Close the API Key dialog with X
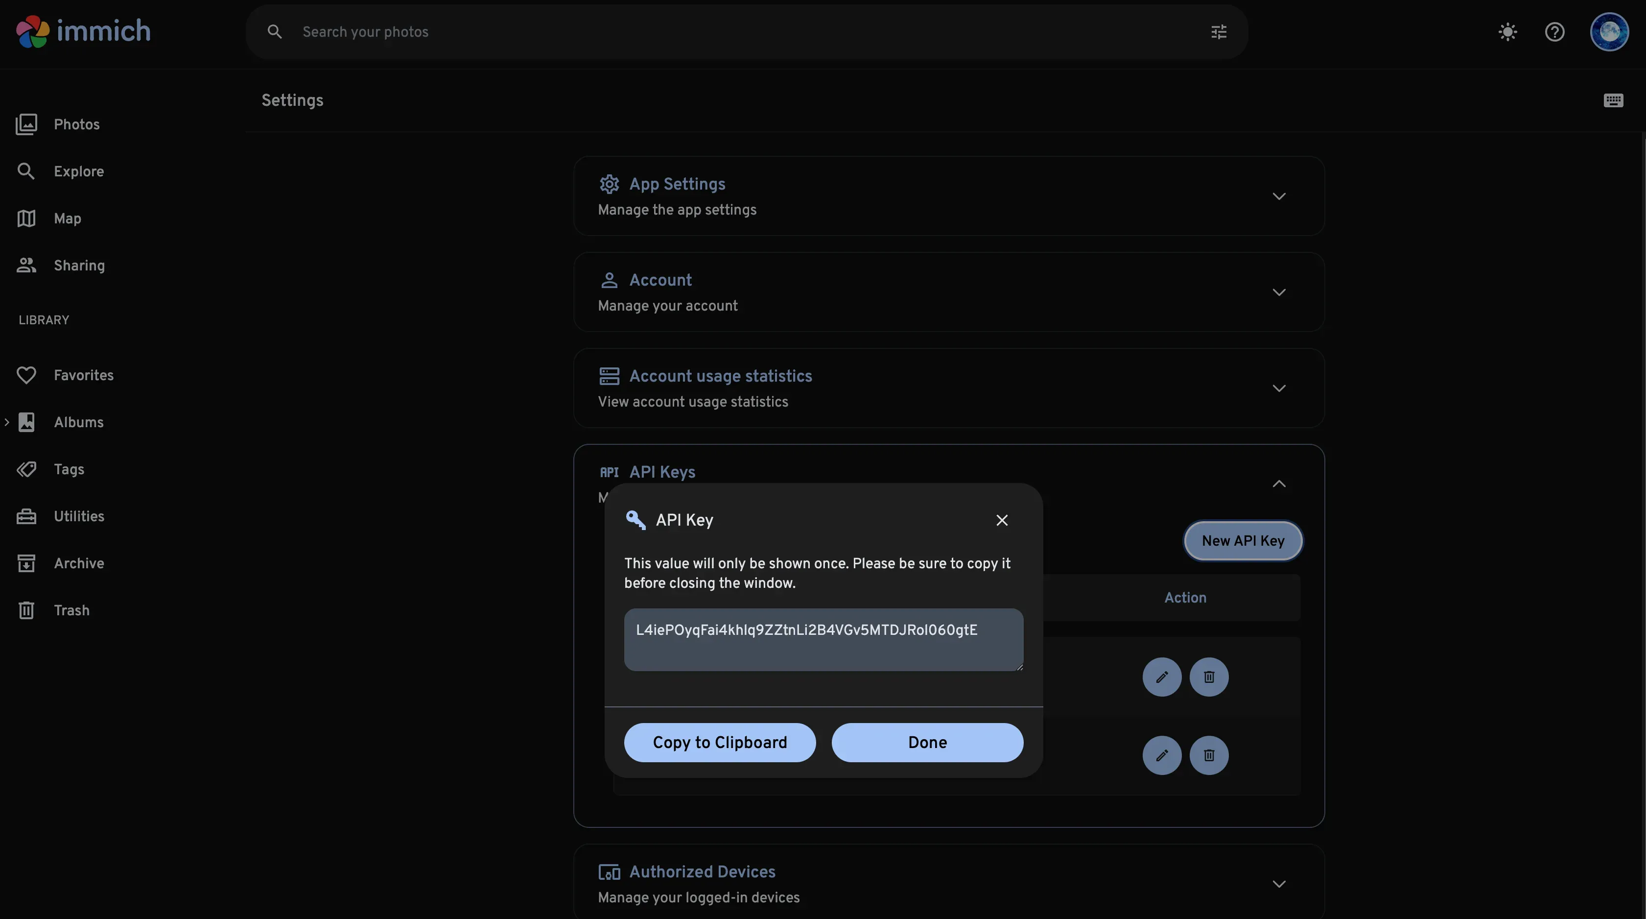This screenshot has height=919, width=1646. [x=1001, y=521]
